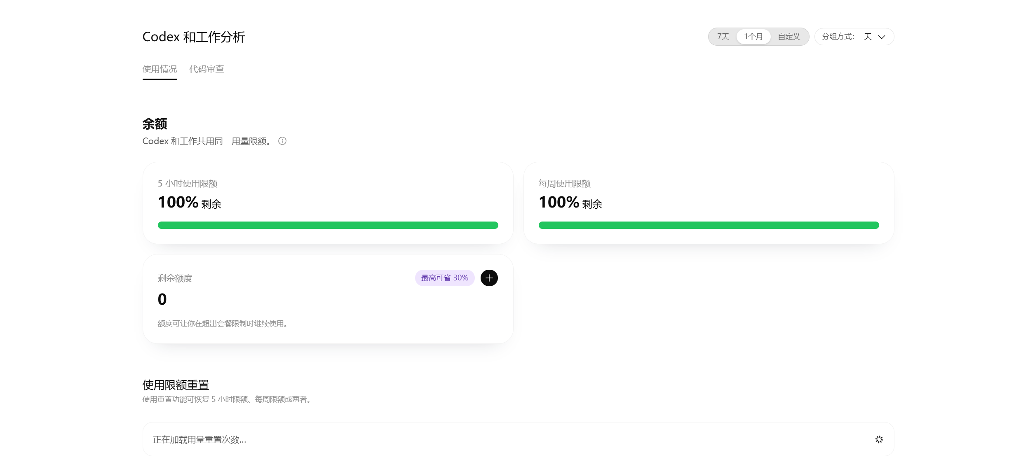Switch to the 使用情况 tab
Viewport: 1035px width, 462px height.
click(x=160, y=69)
